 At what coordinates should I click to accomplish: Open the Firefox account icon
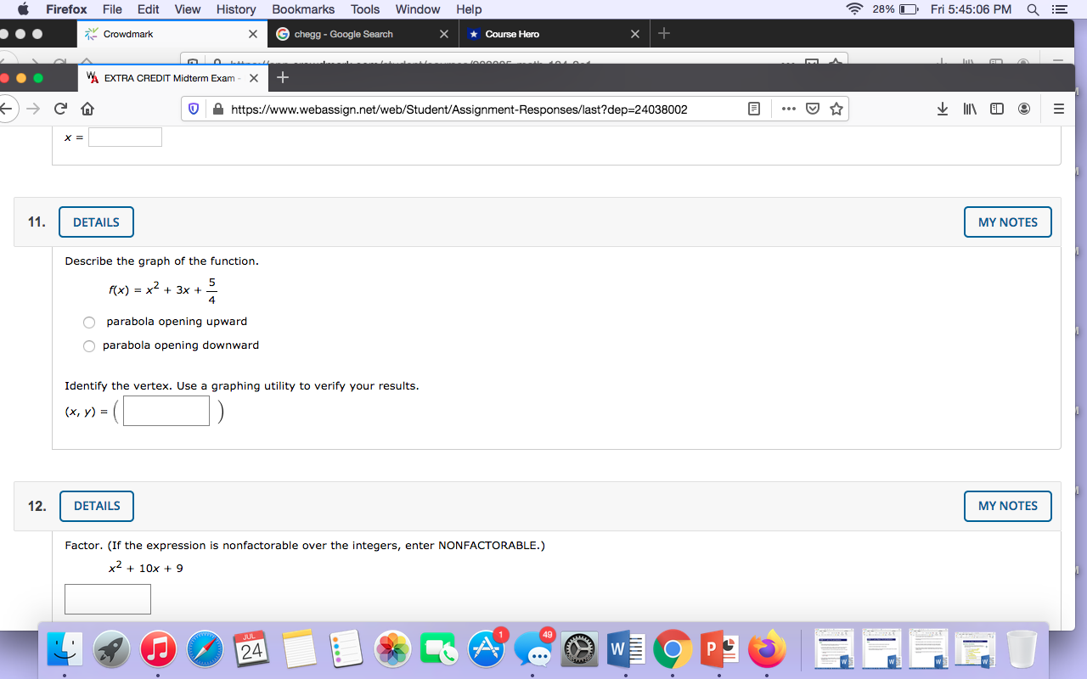(x=1024, y=109)
